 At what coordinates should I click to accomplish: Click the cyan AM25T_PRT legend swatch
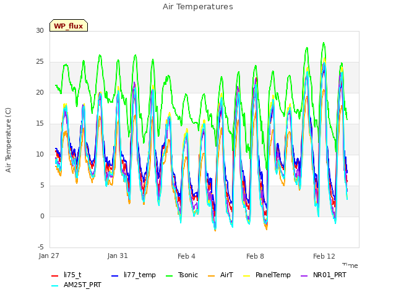55,286
